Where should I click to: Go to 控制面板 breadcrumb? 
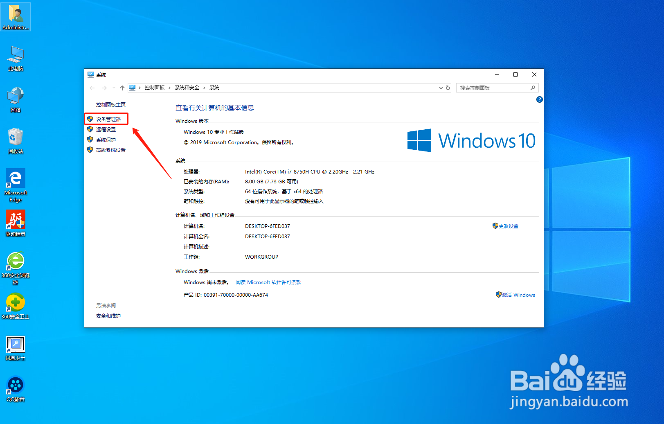point(154,88)
